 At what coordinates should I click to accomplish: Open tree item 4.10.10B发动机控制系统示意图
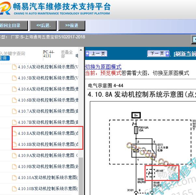coord(48,188)
